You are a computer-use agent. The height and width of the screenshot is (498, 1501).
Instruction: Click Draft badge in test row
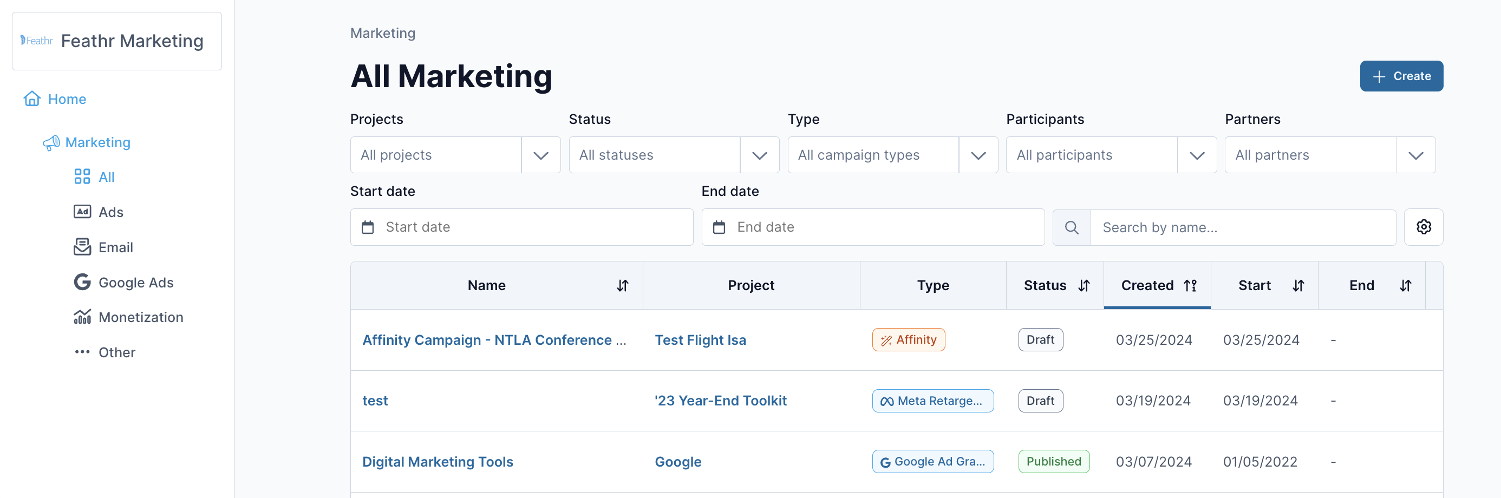pyautogui.click(x=1040, y=401)
